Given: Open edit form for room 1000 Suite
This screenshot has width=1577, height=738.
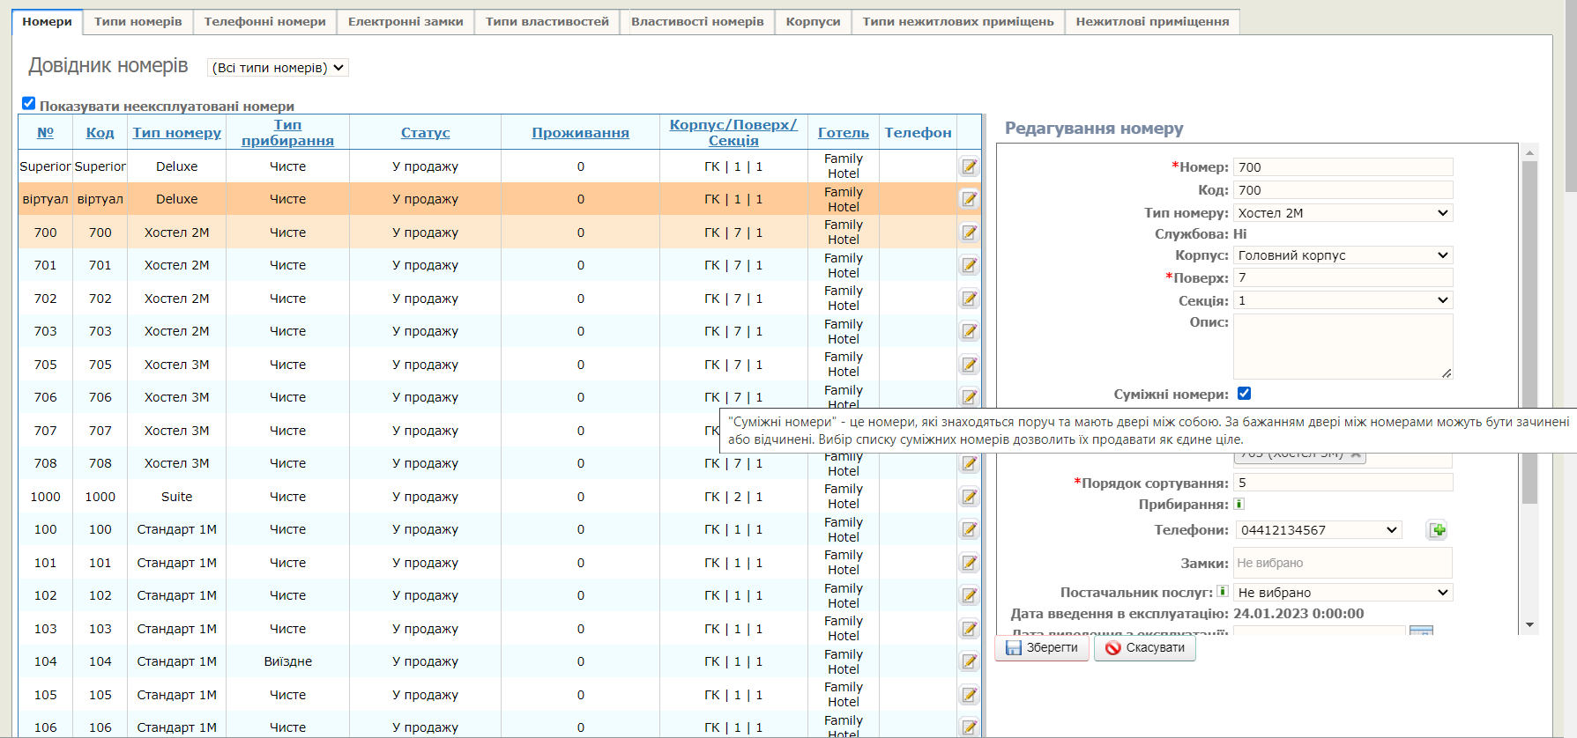Looking at the screenshot, I should click(969, 497).
